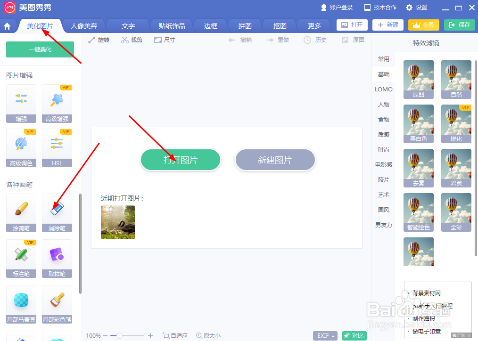Toggle the 对比 before/after comparison
This screenshot has width=478, height=341.
354,335
